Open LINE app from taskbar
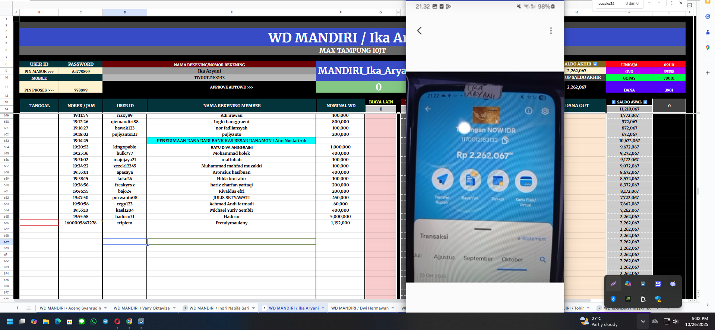The width and height of the screenshot is (715, 330). 82,321
